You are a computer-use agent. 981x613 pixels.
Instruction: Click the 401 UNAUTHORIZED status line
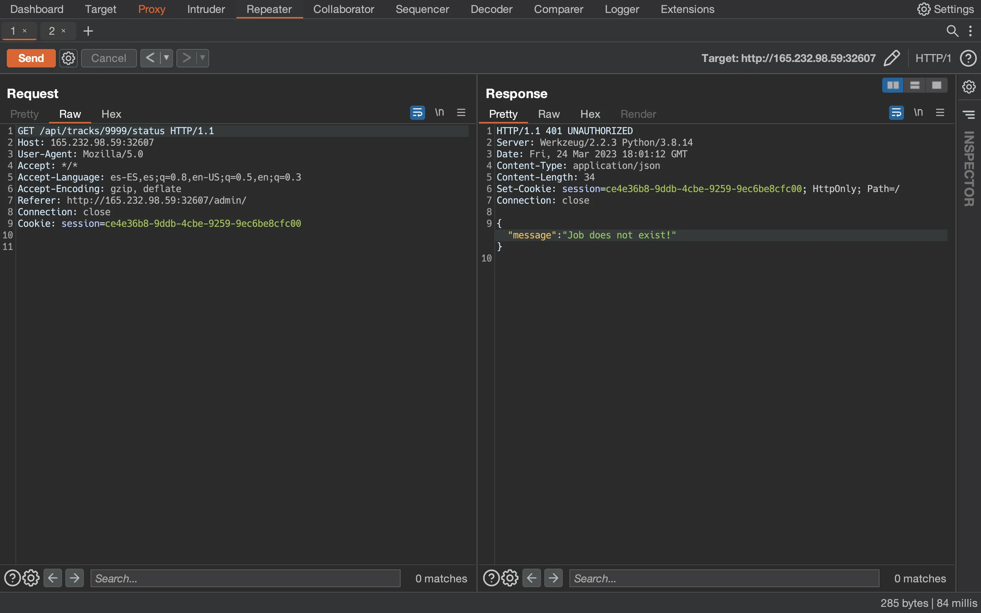[x=565, y=131]
